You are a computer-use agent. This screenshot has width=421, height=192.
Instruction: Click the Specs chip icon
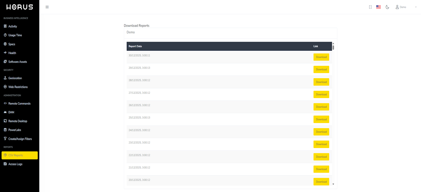click(x=5, y=44)
